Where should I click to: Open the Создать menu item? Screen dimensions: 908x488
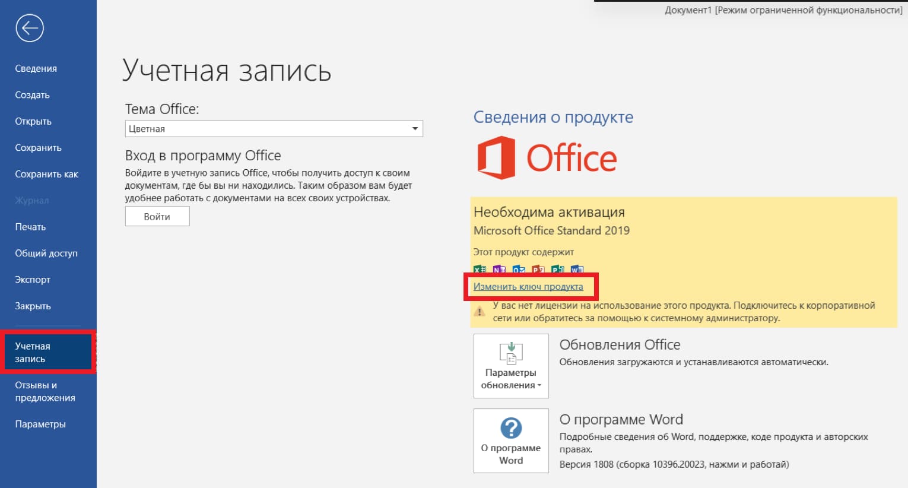click(x=32, y=95)
